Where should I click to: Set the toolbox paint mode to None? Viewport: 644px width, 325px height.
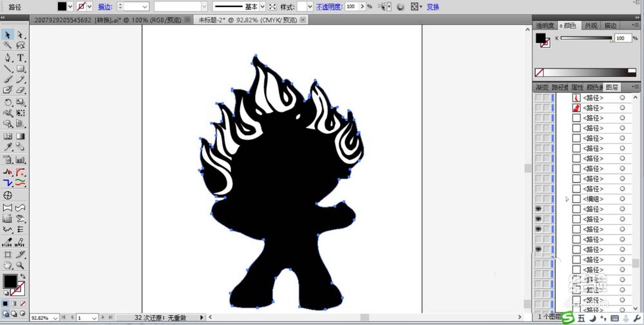pyautogui.click(x=23, y=304)
